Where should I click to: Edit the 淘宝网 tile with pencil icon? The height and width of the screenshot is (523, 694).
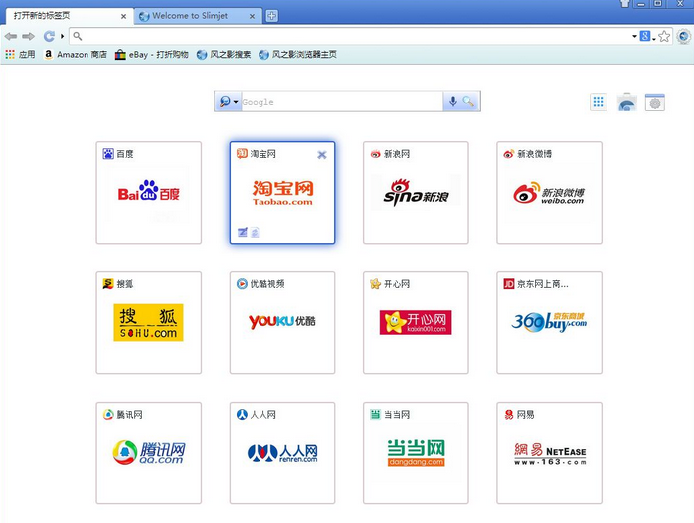pyautogui.click(x=242, y=232)
